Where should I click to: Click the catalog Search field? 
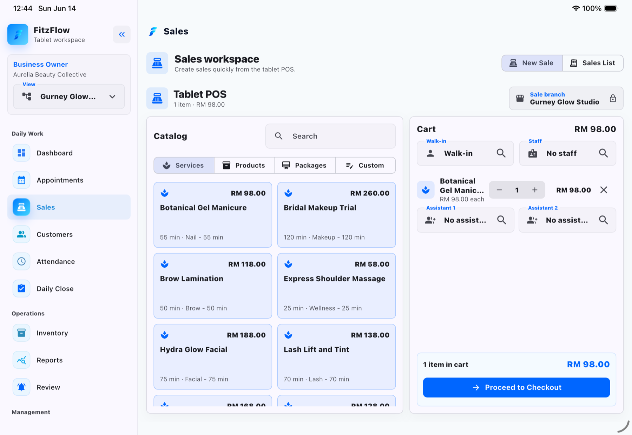click(330, 136)
